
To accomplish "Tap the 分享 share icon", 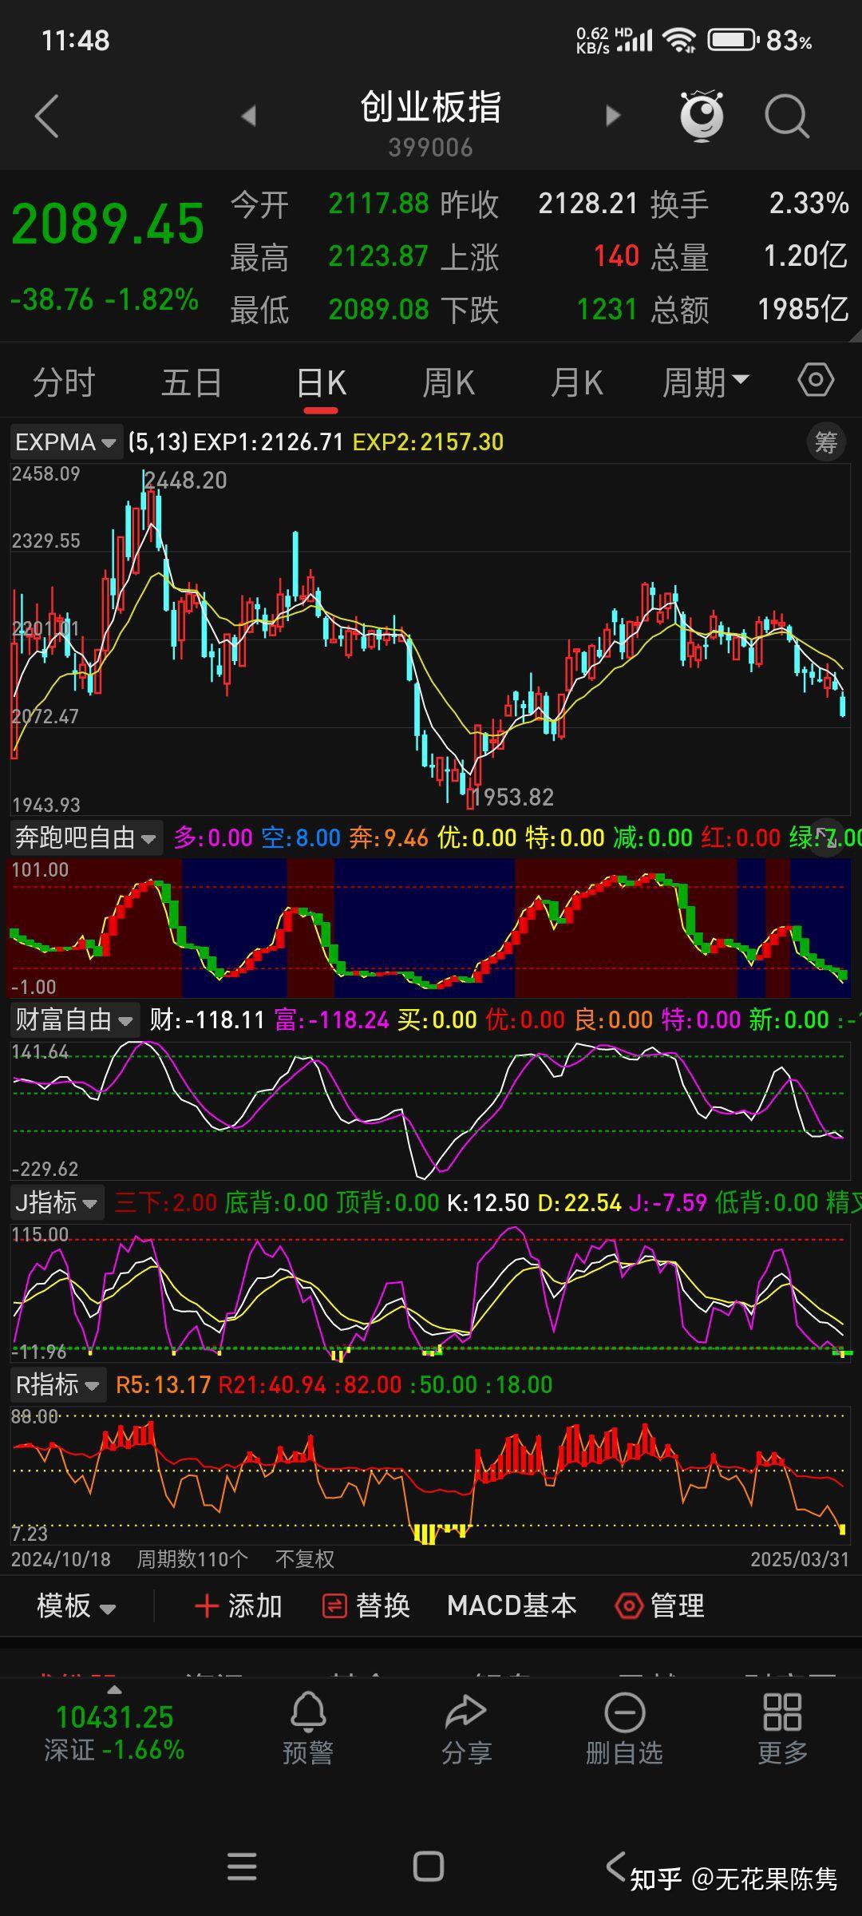I will pos(466,1730).
